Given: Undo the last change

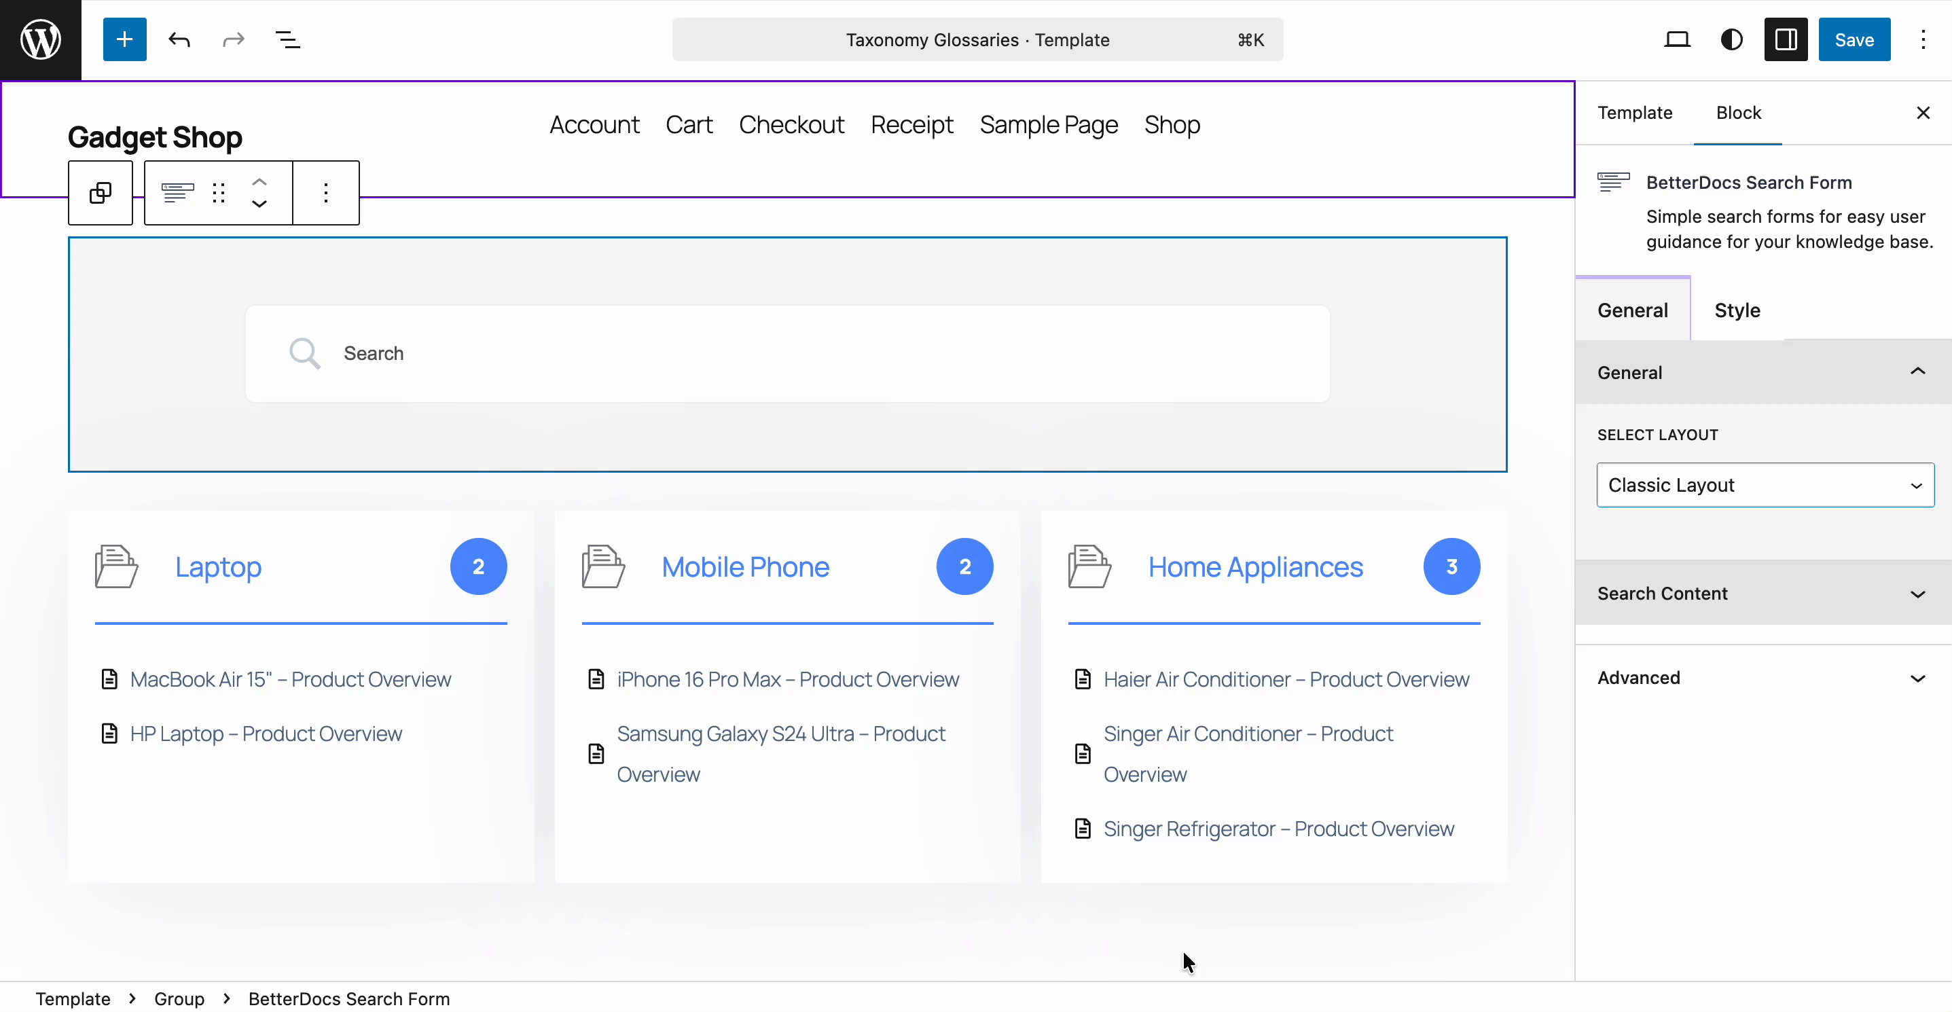Looking at the screenshot, I should click(x=179, y=39).
